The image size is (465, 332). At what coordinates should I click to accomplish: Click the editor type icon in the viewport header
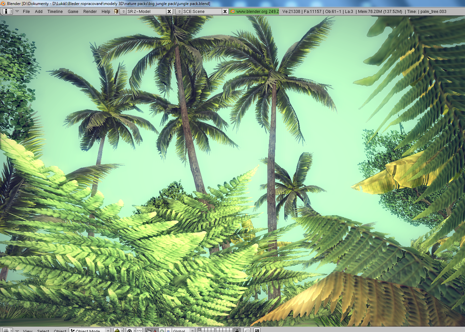(7, 330)
